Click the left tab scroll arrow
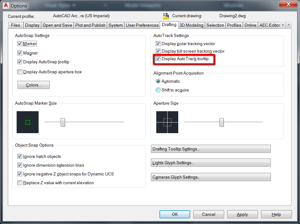This screenshot has height=224, width=300. tap(283, 25)
